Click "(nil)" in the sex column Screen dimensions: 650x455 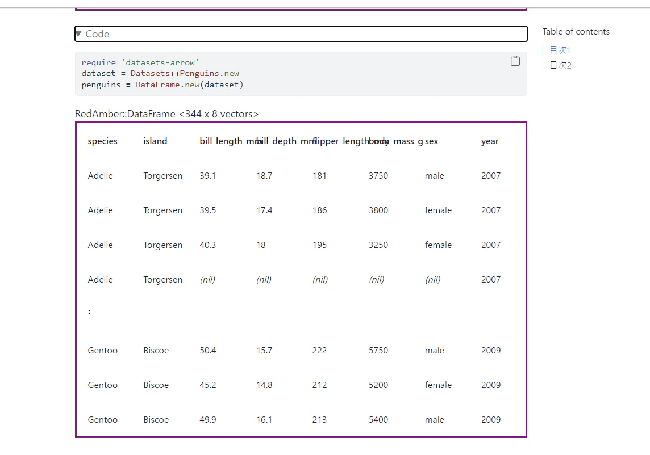click(433, 280)
